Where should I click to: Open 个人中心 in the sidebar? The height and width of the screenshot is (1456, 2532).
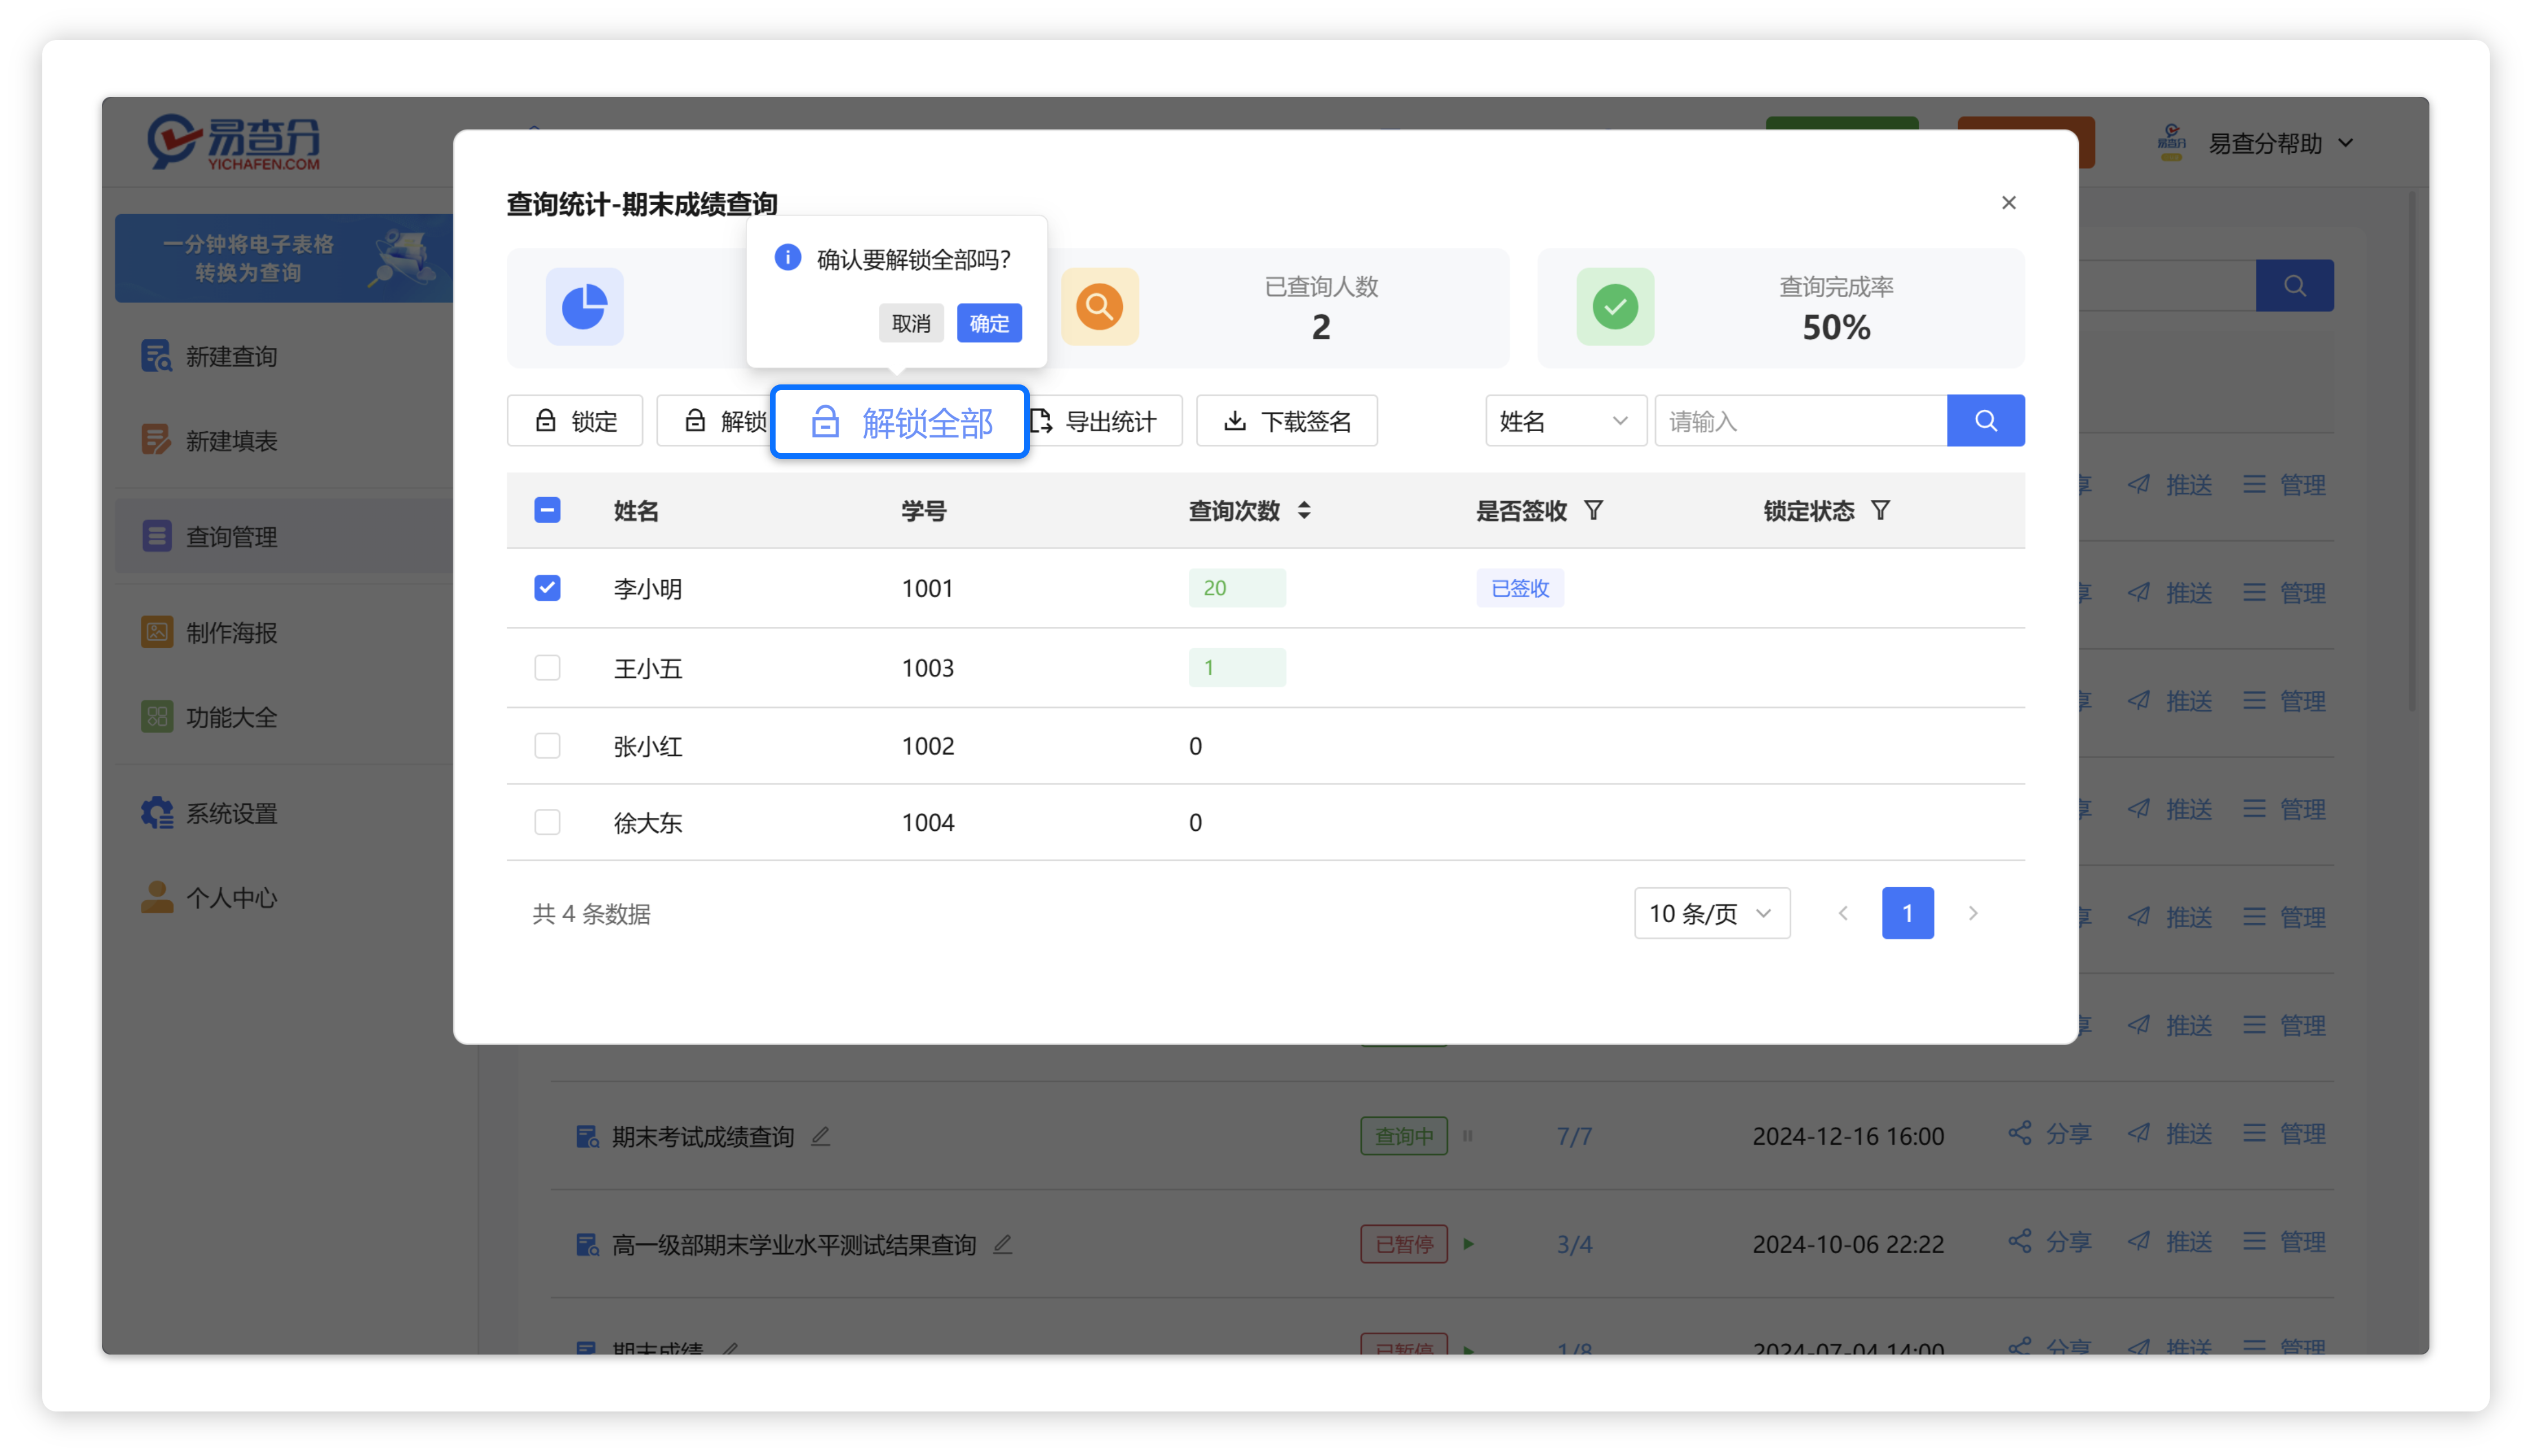[284, 897]
